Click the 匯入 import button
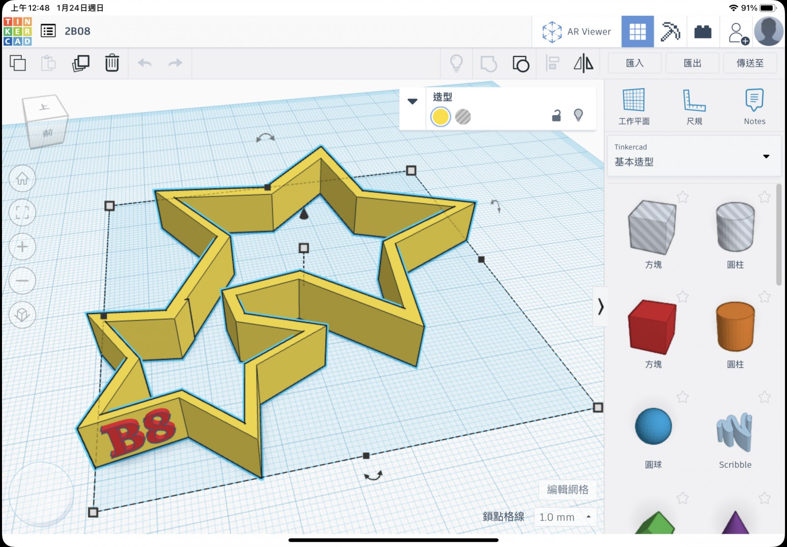 [x=635, y=63]
